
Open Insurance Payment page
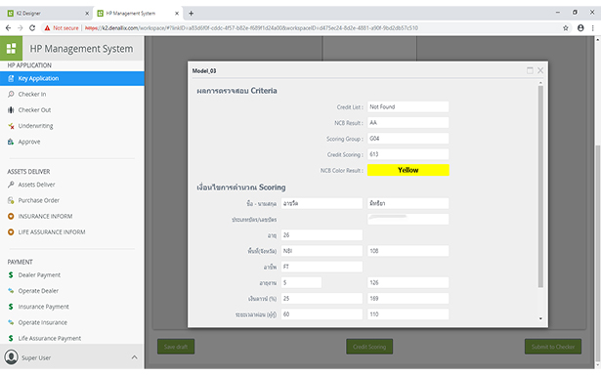tap(43, 307)
